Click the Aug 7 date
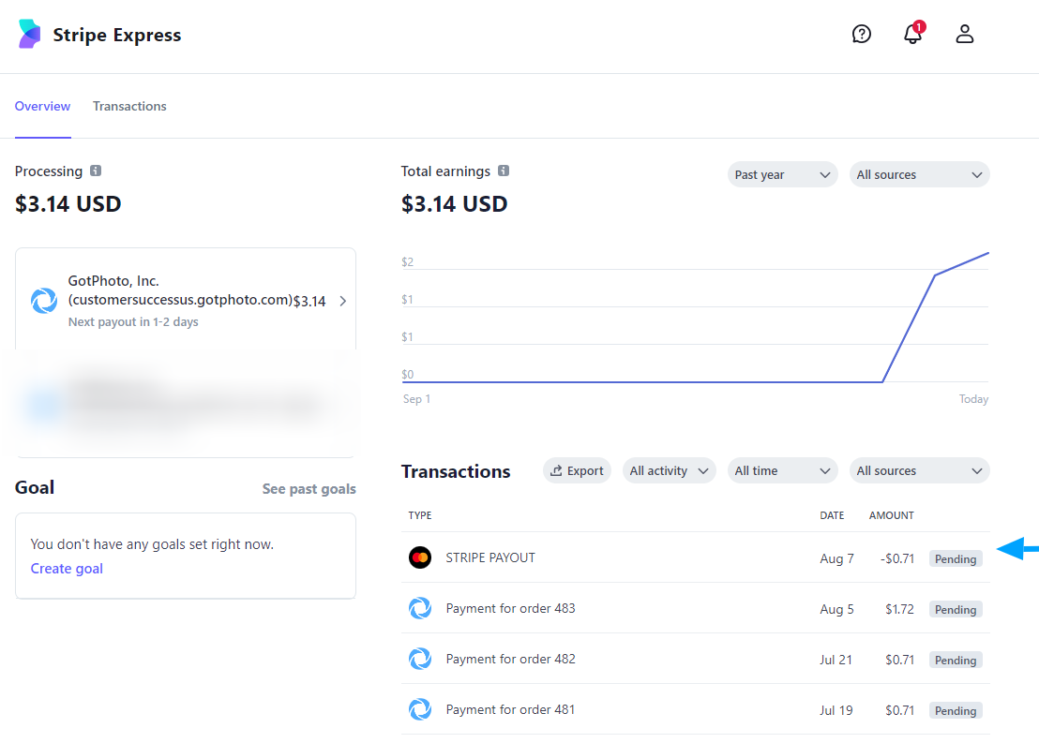This screenshot has width=1039, height=743. coord(836,558)
